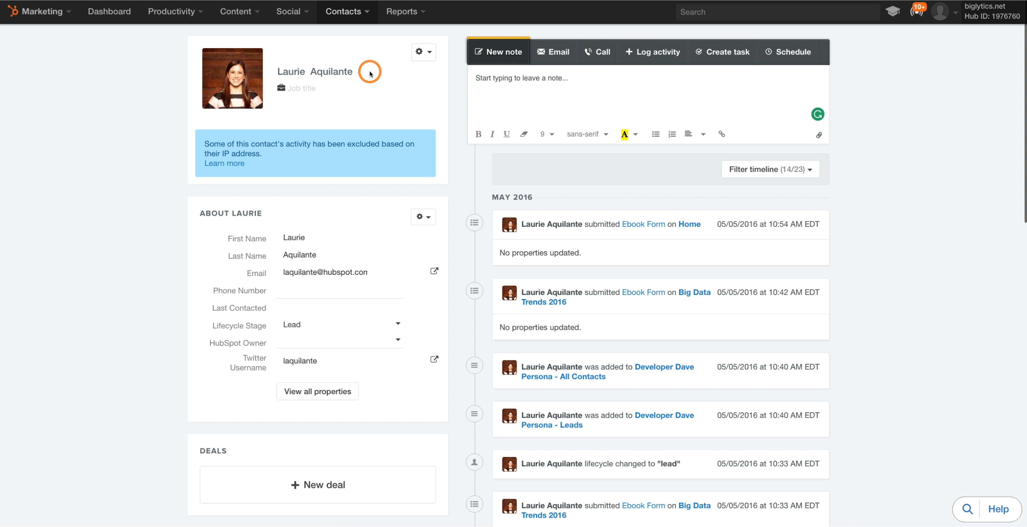Click the yellow text highlight color swatch

pyautogui.click(x=624, y=134)
